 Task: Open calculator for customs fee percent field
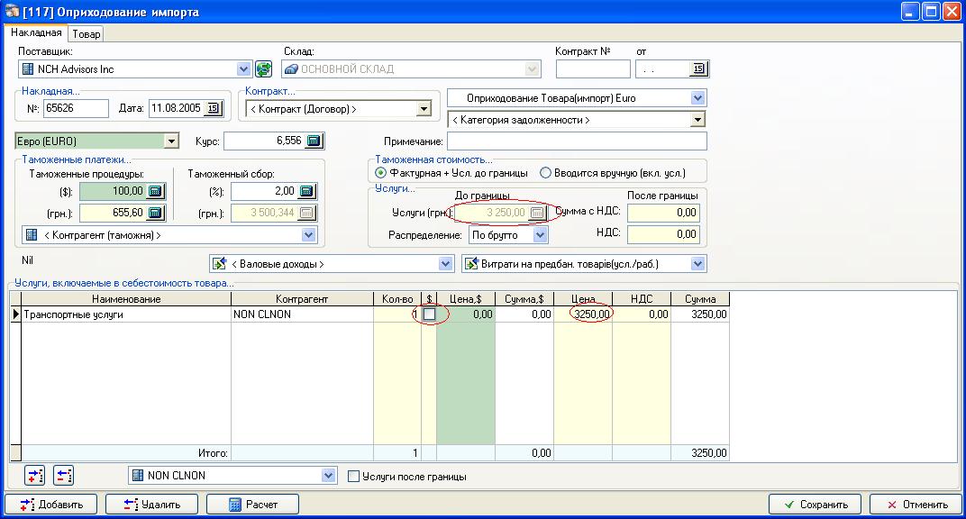(307, 191)
